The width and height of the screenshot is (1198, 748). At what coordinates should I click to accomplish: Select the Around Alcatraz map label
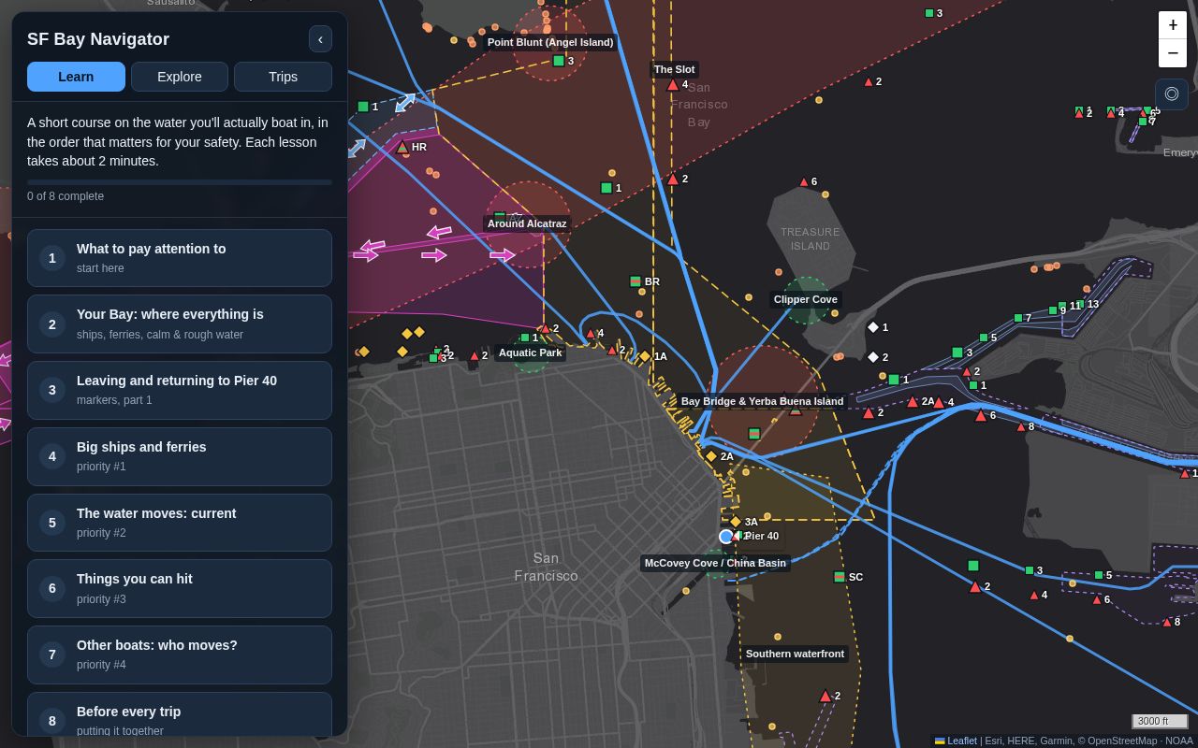[527, 223]
